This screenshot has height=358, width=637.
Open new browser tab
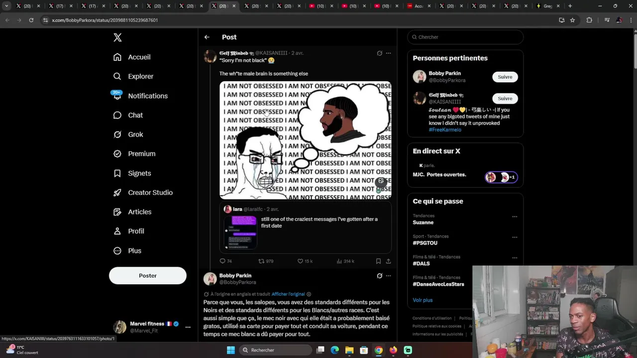point(570,6)
